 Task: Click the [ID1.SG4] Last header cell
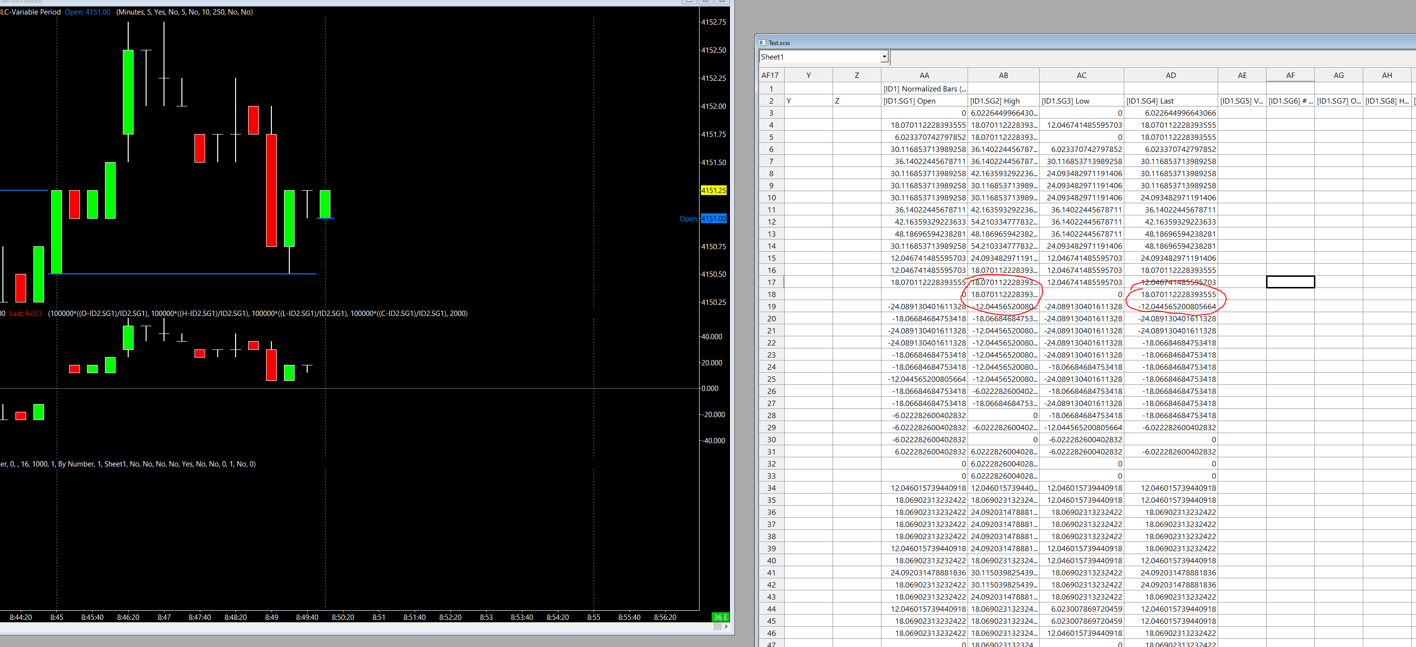pyautogui.click(x=1170, y=101)
